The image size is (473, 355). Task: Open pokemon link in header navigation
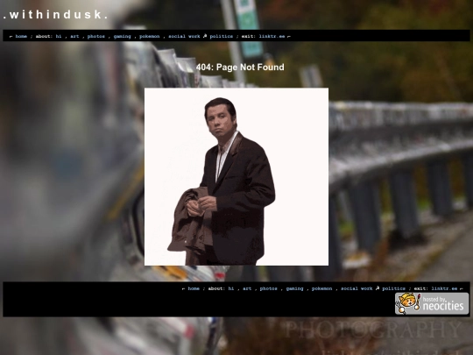pos(150,36)
